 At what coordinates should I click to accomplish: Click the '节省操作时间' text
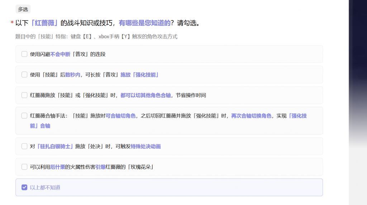191,96
